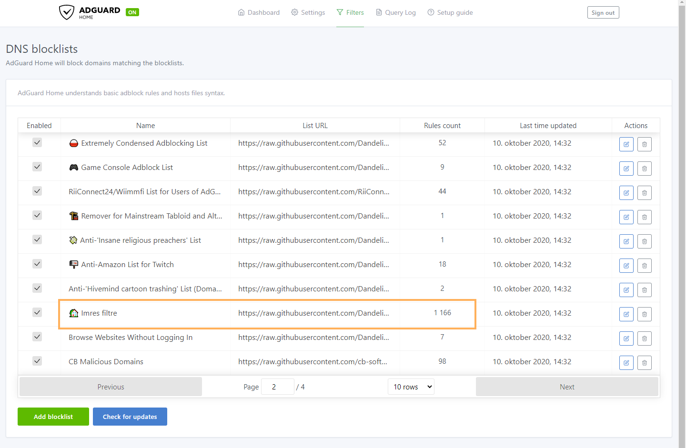Click the AdGuard Home shield logo

click(67, 12)
